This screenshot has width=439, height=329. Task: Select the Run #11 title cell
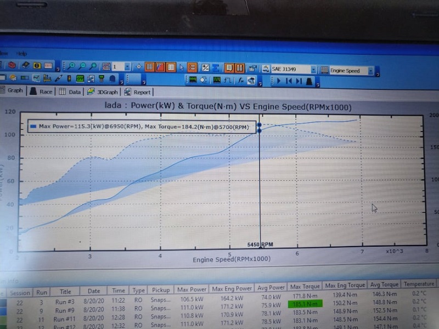pyautogui.click(x=64, y=319)
